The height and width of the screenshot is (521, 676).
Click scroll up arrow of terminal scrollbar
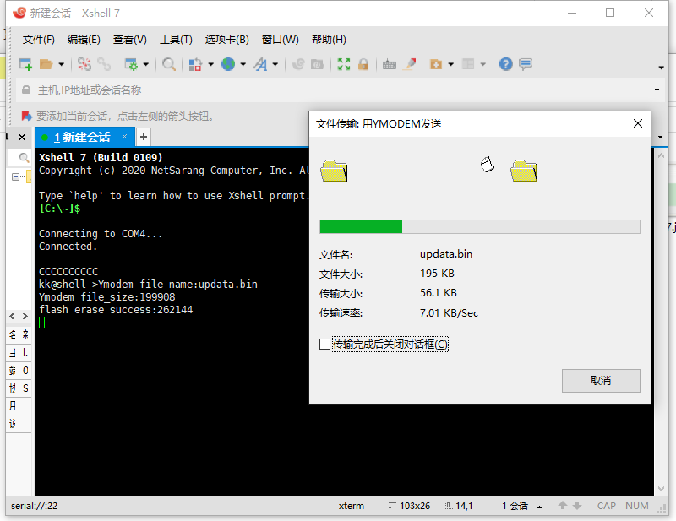pos(661,155)
